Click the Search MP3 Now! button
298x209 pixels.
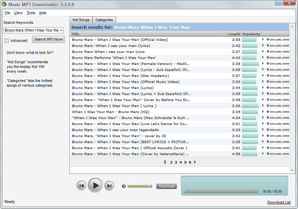tap(49, 39)
